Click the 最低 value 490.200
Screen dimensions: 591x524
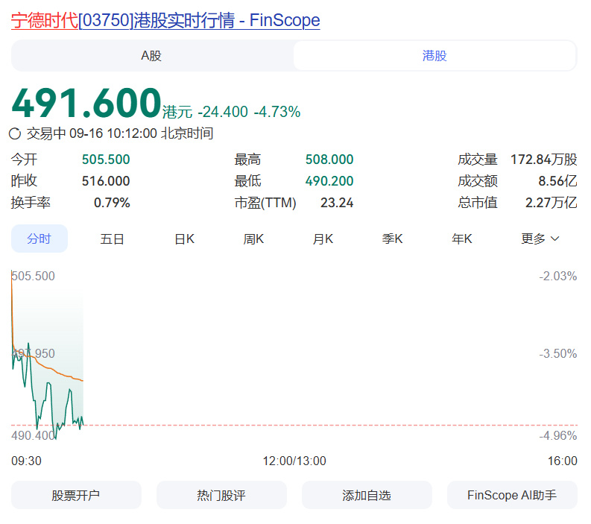[x=329, y=181]
